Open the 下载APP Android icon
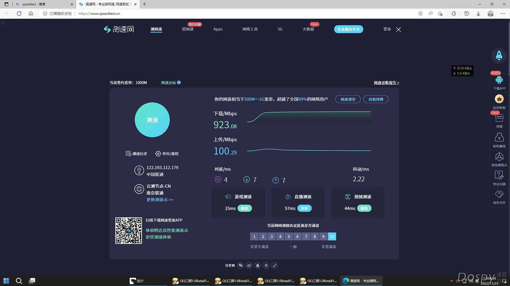The height and width of the screenshot is (286, 510). click(499, 80)
